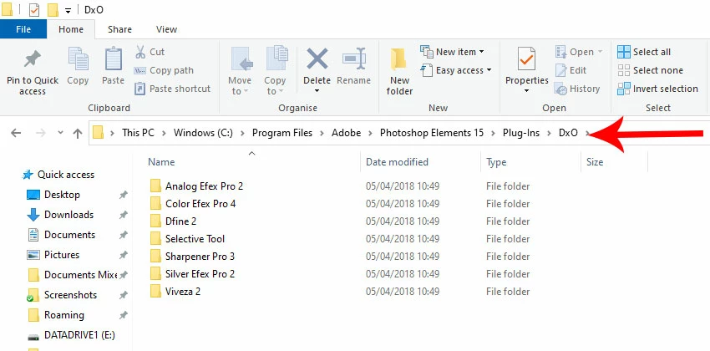Click the Rename ribbon icon
This screenshot has width=710, height=351.
click(353, 58)
